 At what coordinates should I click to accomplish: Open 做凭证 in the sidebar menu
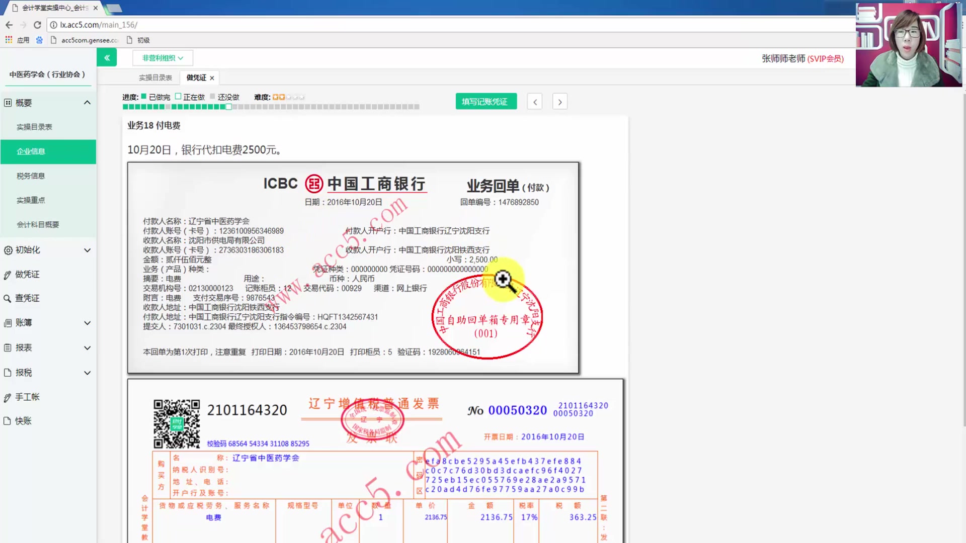tap(27, 275)
